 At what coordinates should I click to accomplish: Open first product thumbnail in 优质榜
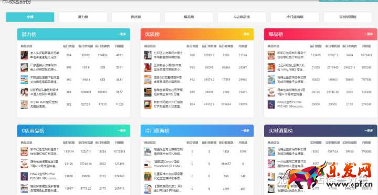[148, 55]
